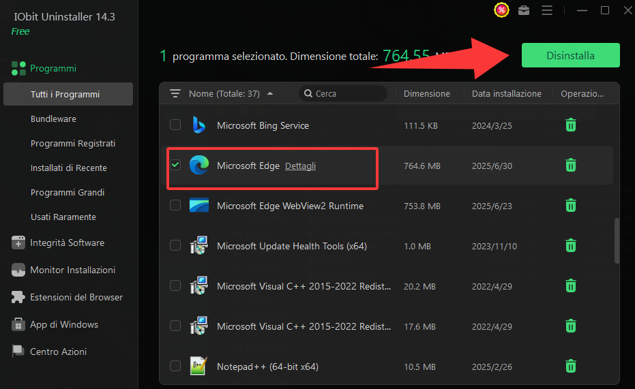Click trash icon for 17.6 MB Visual C++
This screenshot has width=635, height=389.
[x=571, y=326]
